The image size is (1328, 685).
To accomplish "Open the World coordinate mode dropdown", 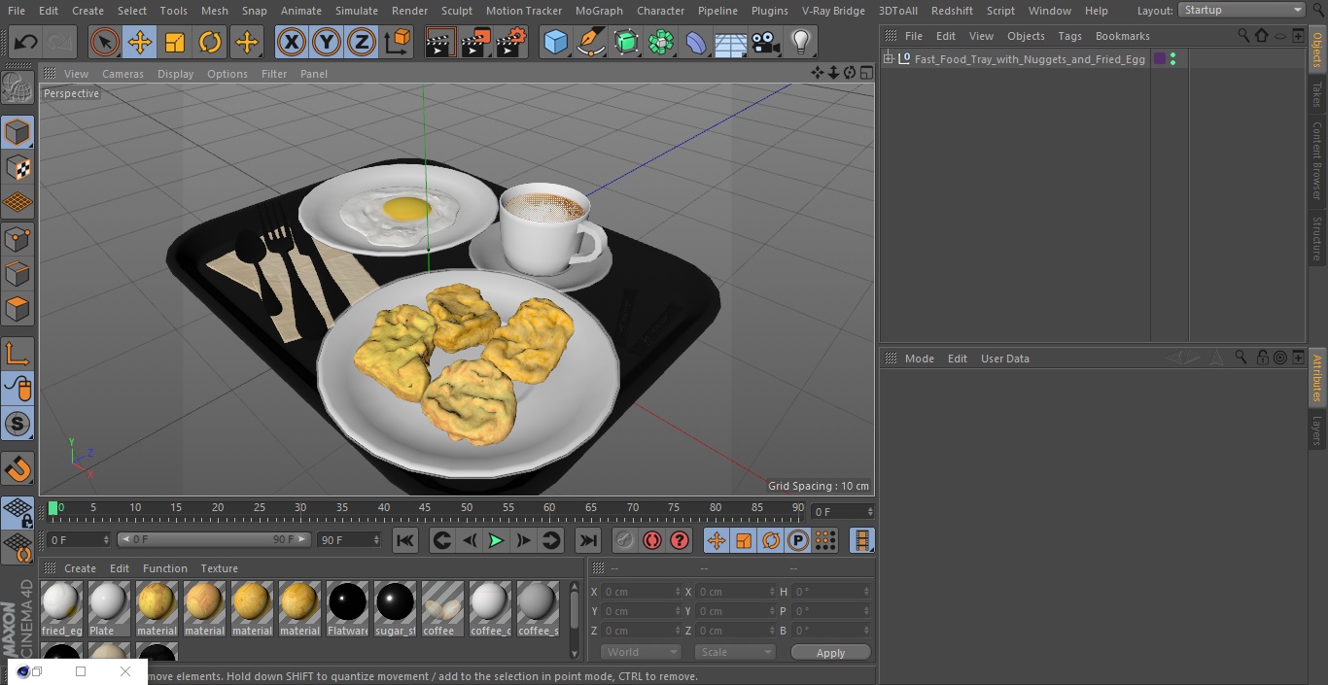I will pos(641,652).
